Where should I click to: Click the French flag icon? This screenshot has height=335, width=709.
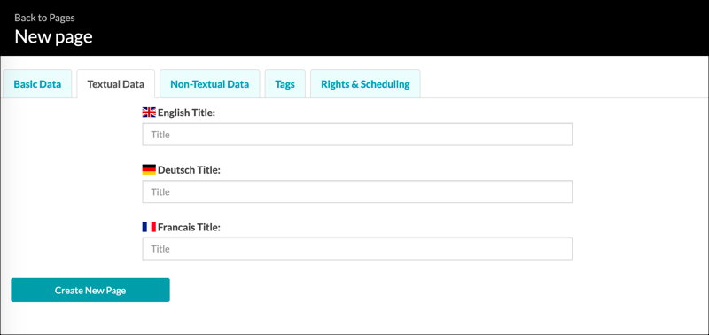(x=149, y=227)
